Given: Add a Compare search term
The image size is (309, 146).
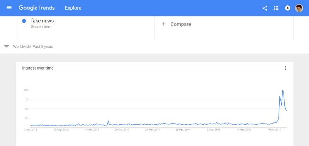Looking at the screenshot, I should click(x=181, y=24).
